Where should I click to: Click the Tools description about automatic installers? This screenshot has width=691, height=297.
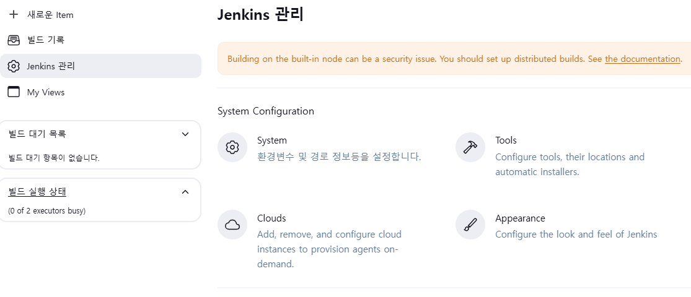click(570, 164)
